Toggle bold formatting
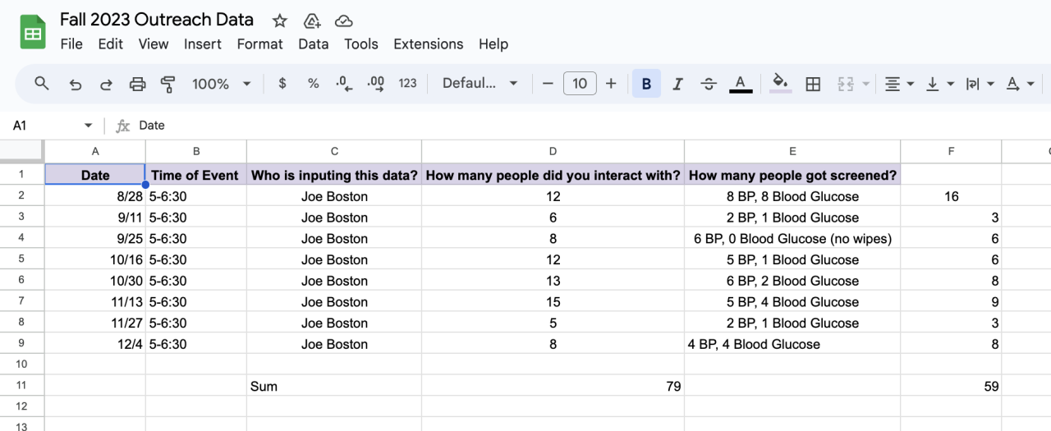Image resolution: width=1051 pixels, height=431 pixels. click(x=646, y=83)
